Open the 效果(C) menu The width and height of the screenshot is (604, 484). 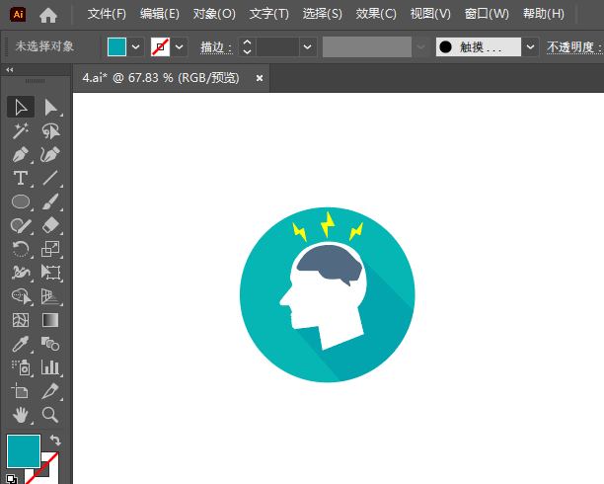376,14
